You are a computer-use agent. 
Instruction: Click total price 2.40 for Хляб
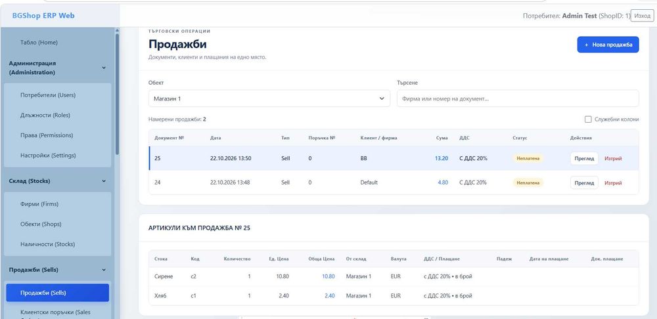(x=329, y=295)
